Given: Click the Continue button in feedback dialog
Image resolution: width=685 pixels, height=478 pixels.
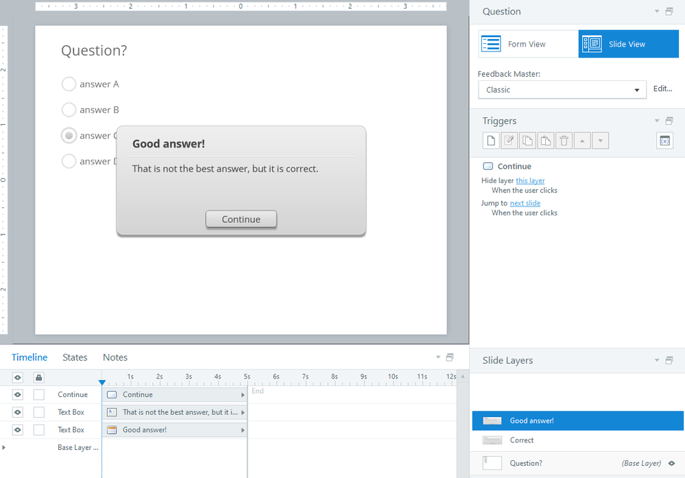Looking at the screenshot, I should [241, 219].
